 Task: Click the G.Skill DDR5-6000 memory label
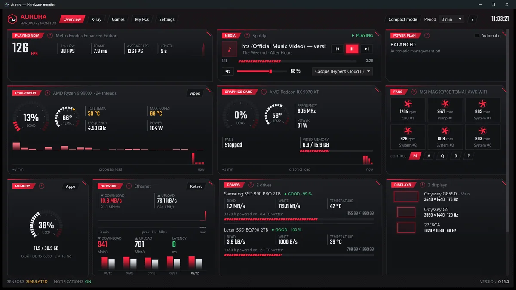(46, 256)
